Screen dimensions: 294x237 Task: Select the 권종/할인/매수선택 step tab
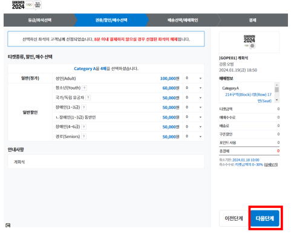click(x=111, y=20)
